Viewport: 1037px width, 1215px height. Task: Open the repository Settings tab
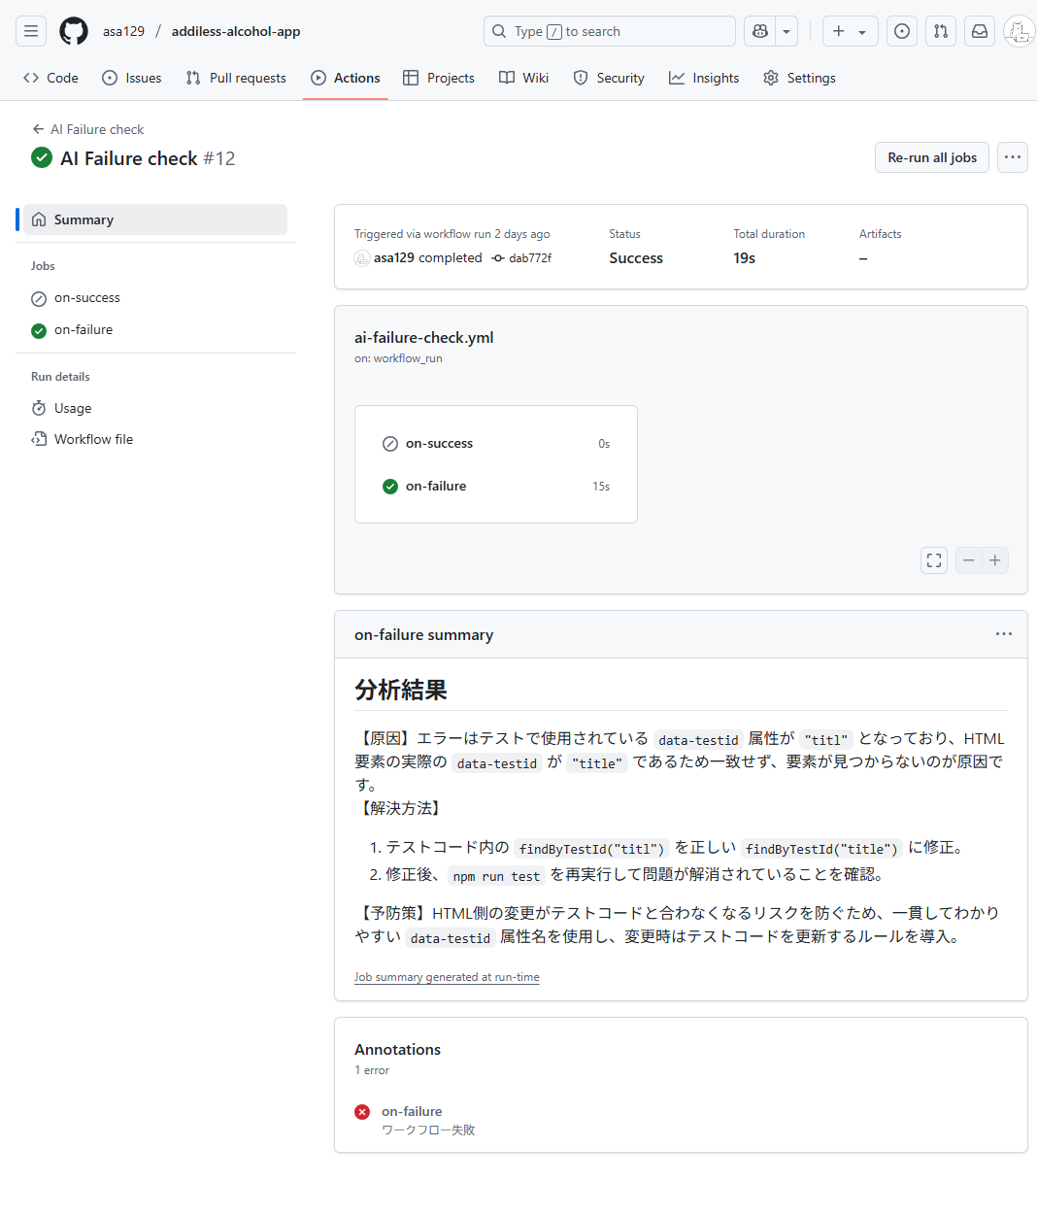tap(799, 78)
